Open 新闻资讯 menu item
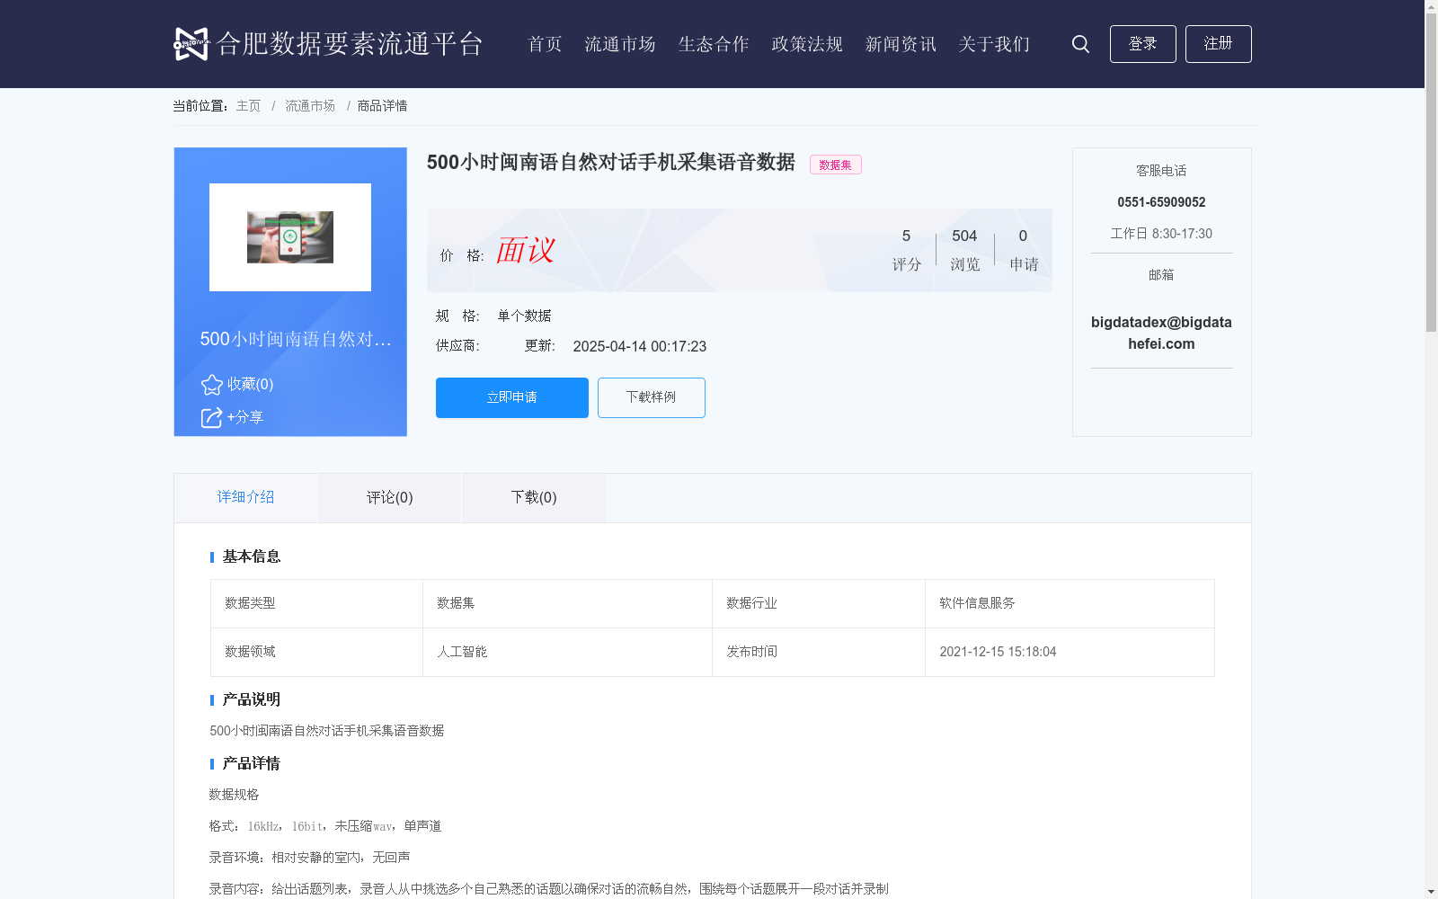The width and height of the screenshot is (1438, 899). coord(901,44)
